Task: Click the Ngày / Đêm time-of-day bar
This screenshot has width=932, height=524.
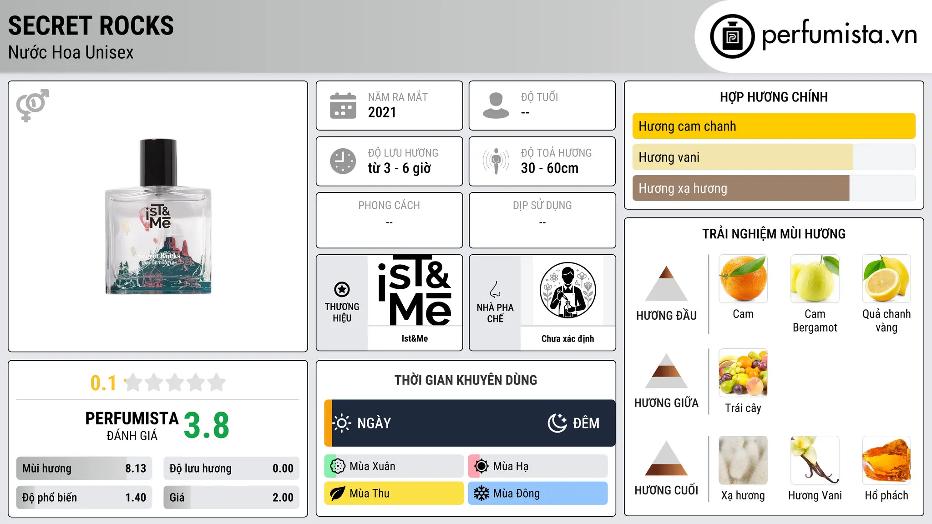Action: pos(470,423)
